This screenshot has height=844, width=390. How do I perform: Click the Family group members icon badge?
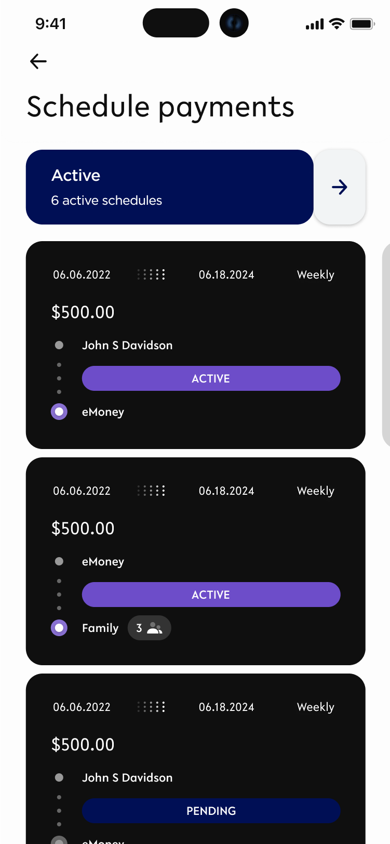pyautogui.click(x=150, y=628)
